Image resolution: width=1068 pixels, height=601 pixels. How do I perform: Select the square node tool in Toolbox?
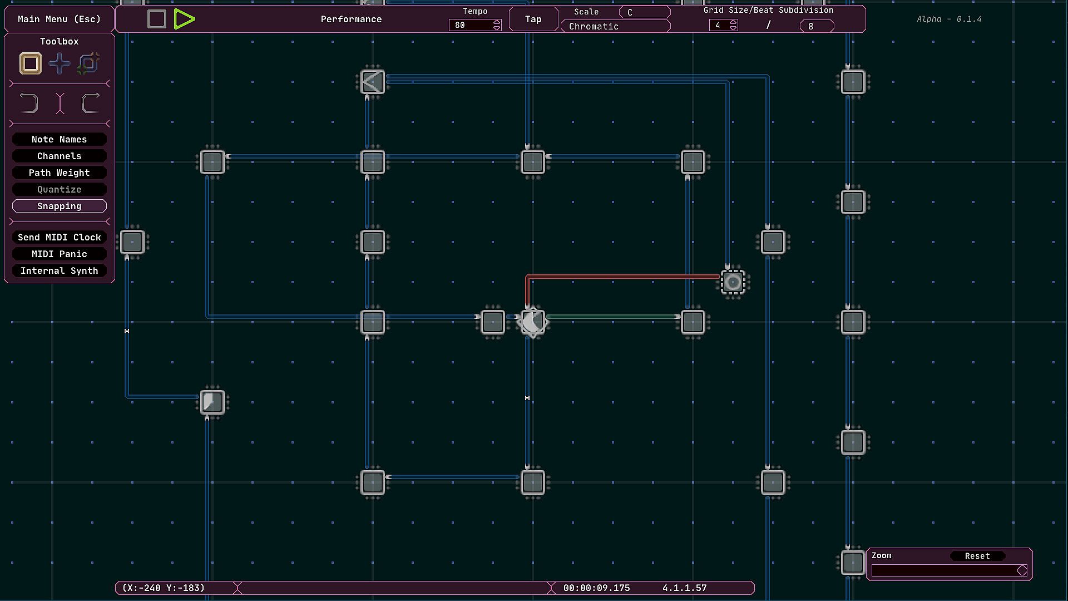tap(31, 63)
